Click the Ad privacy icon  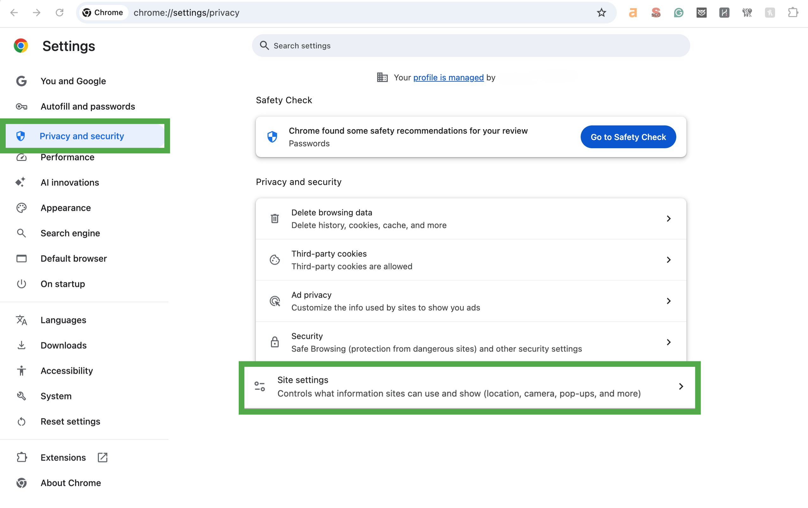[275, 301]
